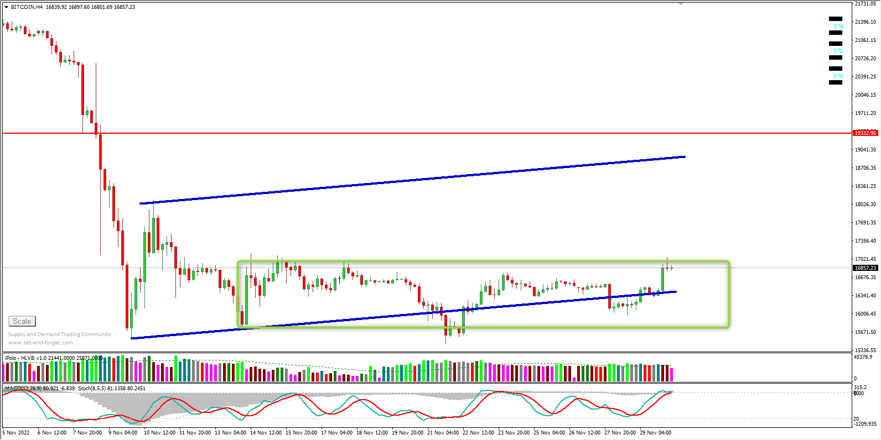
Task: Click the BITCOIN,H4 chart title label
Action: tap(27, 7)
